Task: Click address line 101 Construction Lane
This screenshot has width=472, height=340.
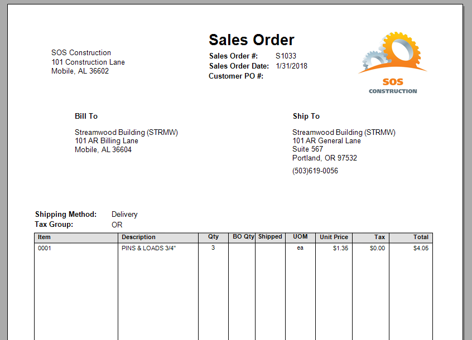Action: (88, 62)
